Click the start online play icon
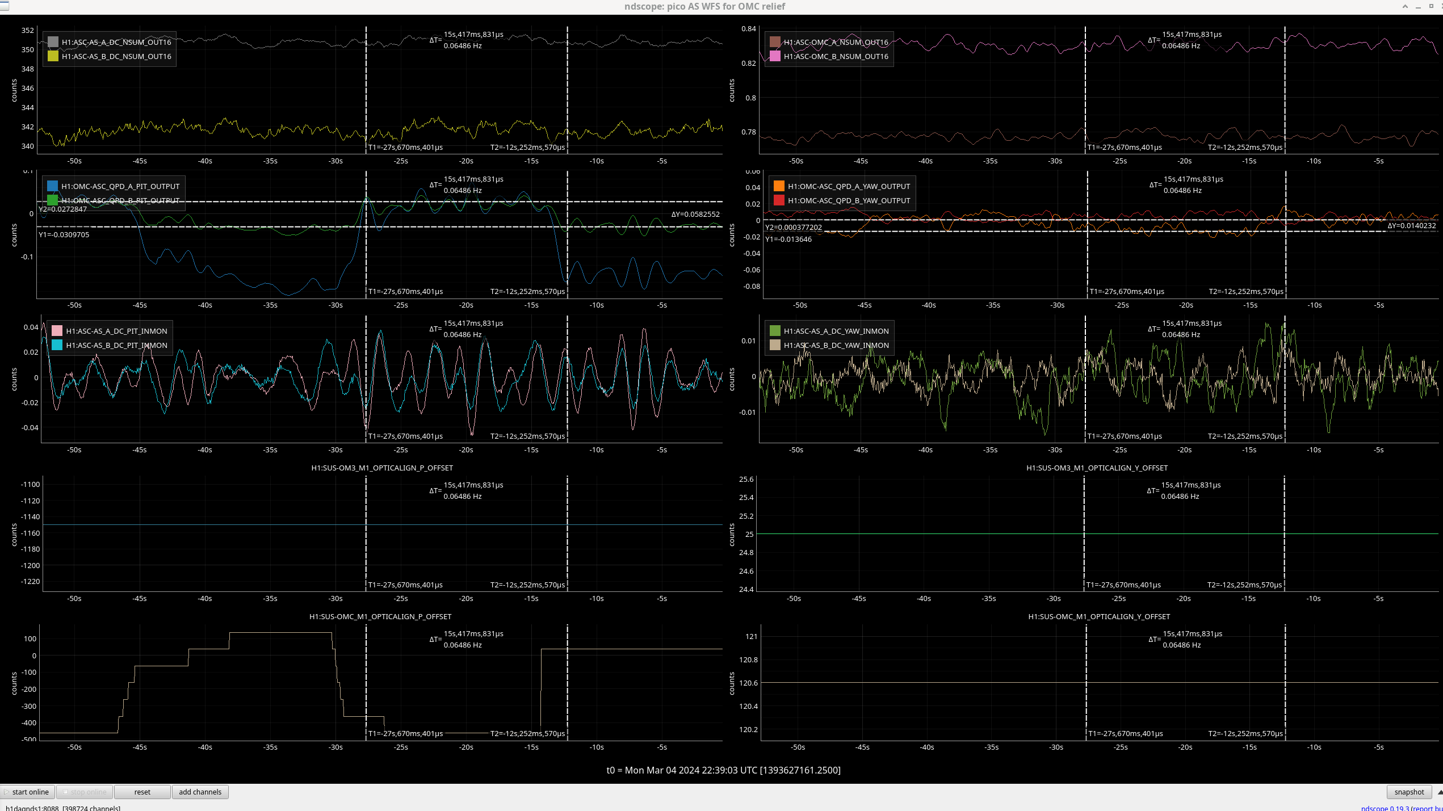This screenshot has height=811, width=1443. click(x=7, y=792)
